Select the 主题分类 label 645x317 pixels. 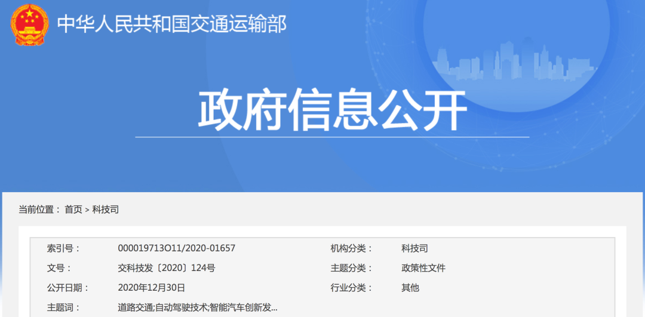pos(351,268)
